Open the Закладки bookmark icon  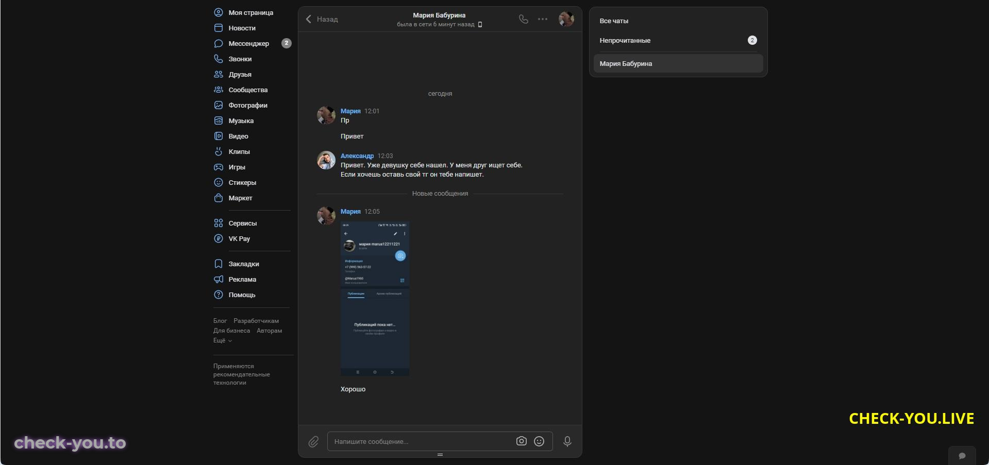(219, 264)
